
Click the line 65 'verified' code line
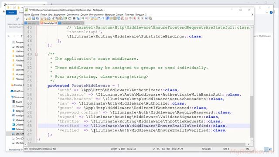point(142,126)
